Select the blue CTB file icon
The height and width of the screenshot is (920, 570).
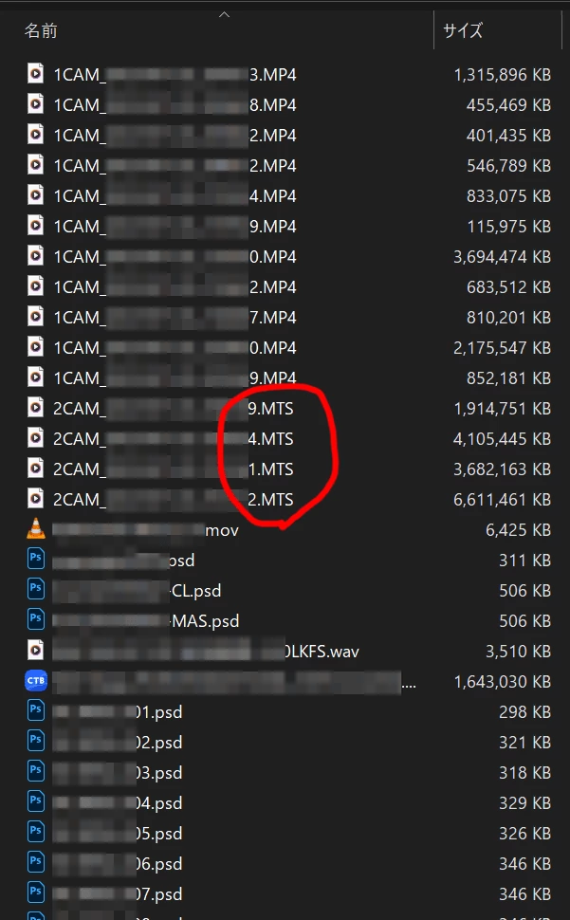[36, 681]
